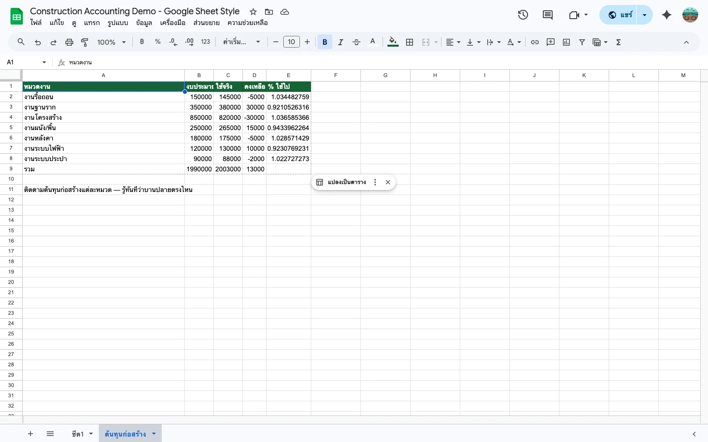Expand the font family dropdown

(241, 42)
